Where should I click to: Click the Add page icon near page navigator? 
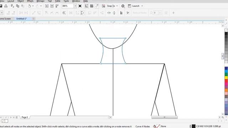pyautogui.click(x=17, y=117)
